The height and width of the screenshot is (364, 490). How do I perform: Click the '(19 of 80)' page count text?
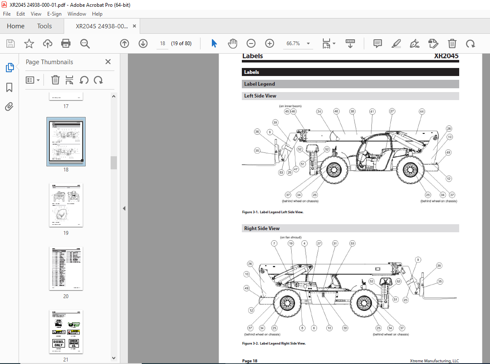[x=181, y=43]
